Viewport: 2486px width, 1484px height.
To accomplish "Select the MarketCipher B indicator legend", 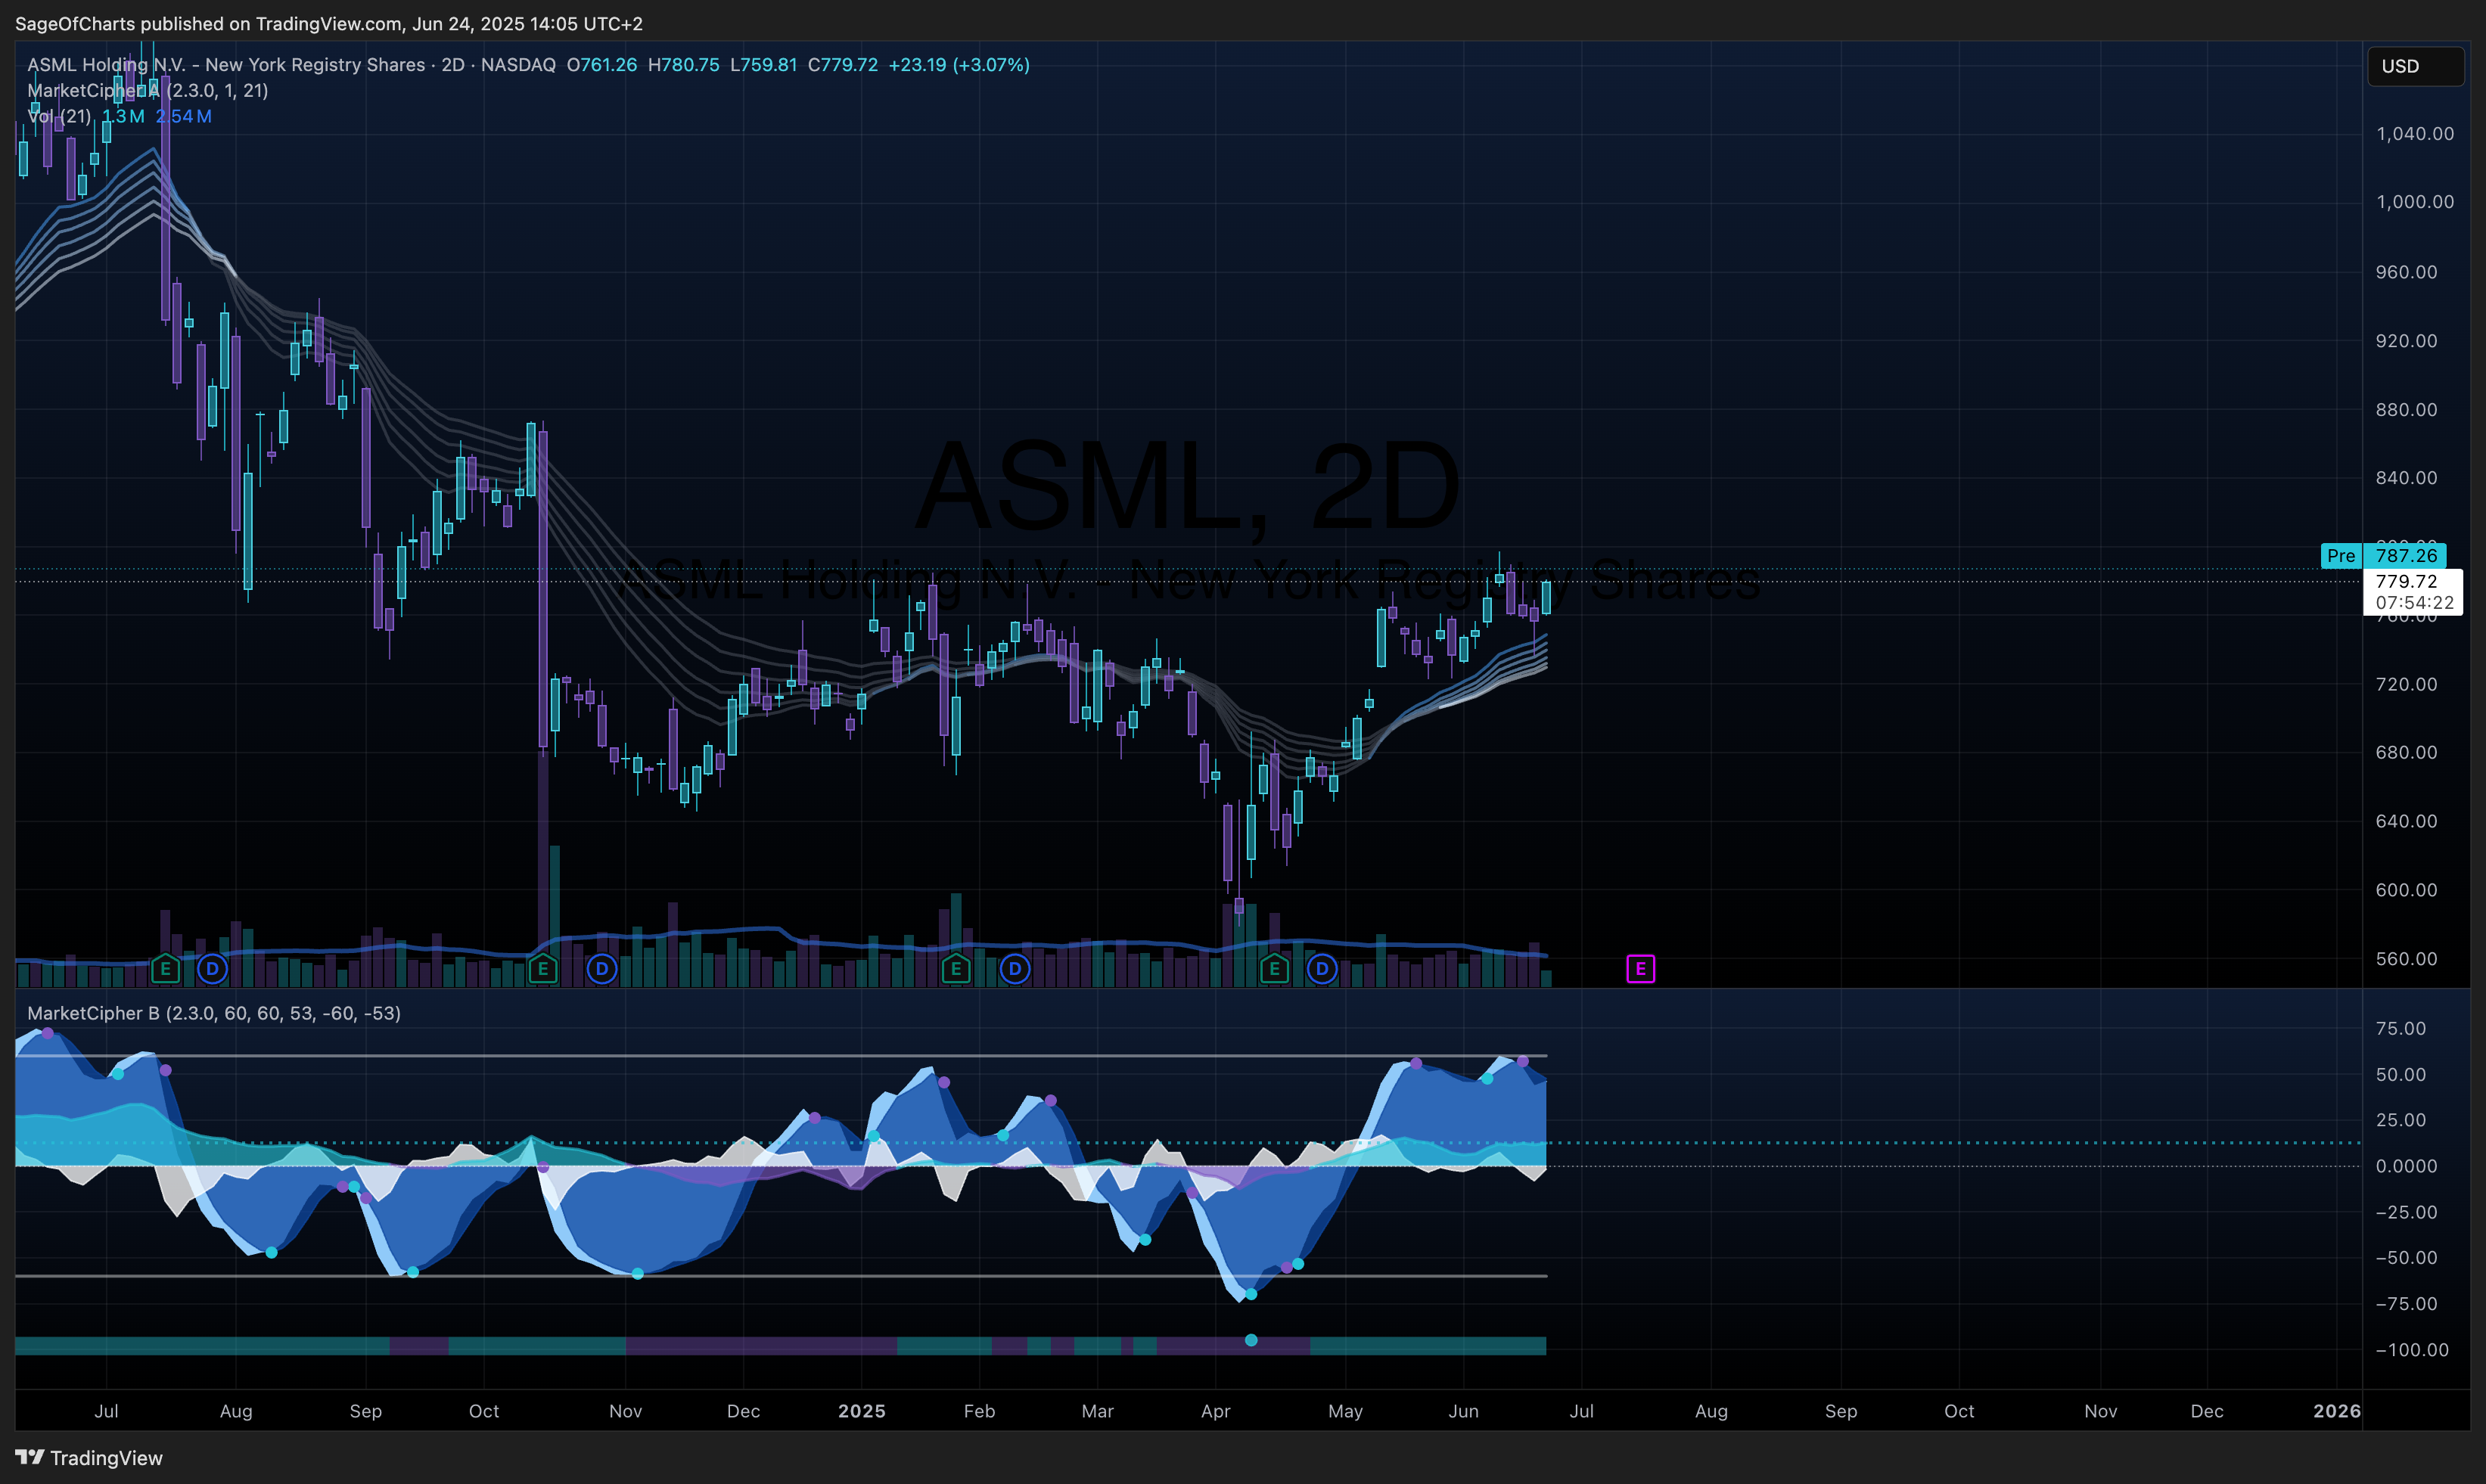I will click(x=214, y=1013).
